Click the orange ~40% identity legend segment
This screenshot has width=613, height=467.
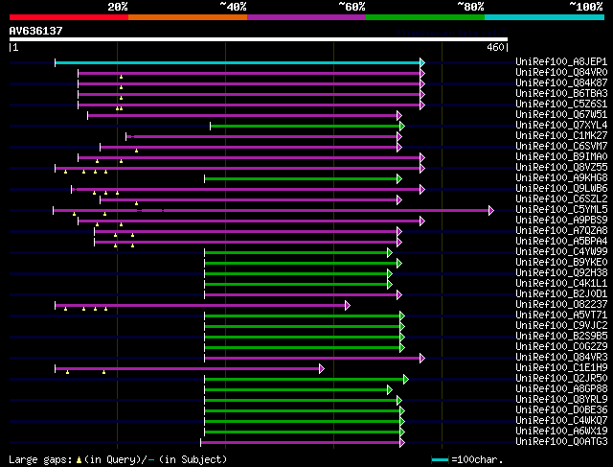pyautogui.click(x=188, y=17)
